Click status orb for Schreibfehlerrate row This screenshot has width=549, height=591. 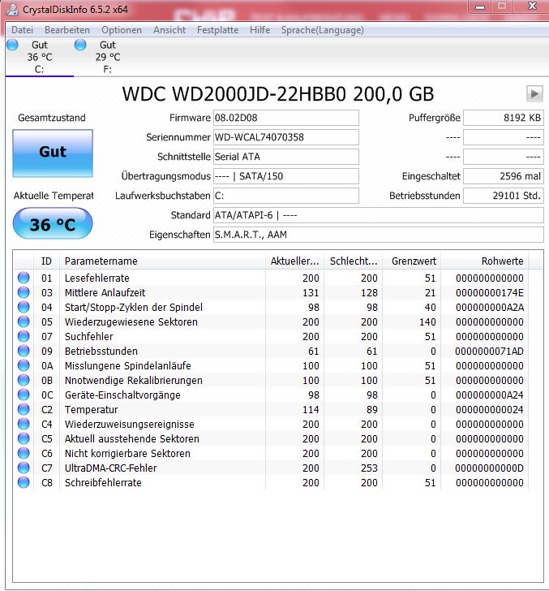tap(24, 482)
